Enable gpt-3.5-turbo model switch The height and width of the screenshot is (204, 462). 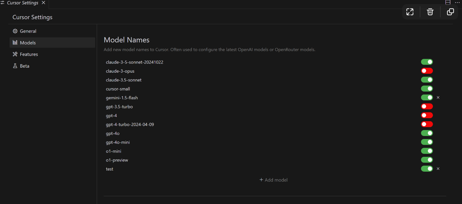[427, 106]
